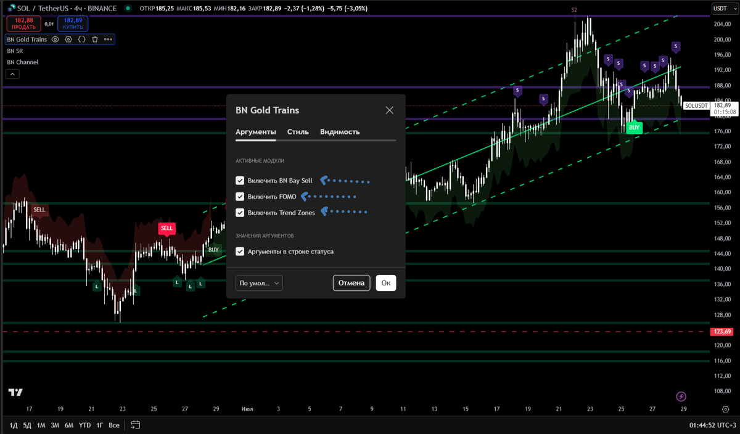Select the 5Д time range
Image resolution: width=740 pixels, height=434 pixels.
coord(27,425)
